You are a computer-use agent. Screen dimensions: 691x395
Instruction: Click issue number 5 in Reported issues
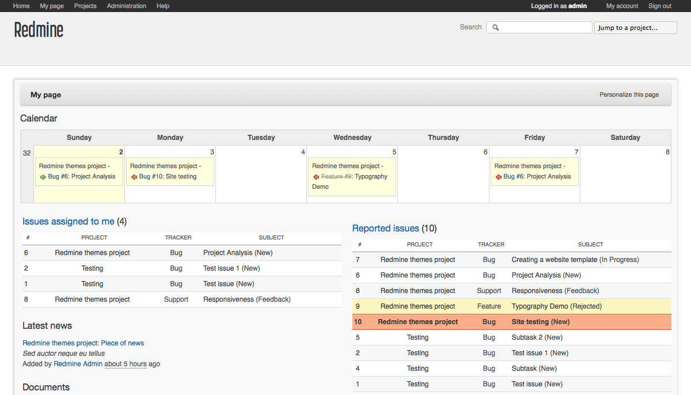tap(358, 337)
